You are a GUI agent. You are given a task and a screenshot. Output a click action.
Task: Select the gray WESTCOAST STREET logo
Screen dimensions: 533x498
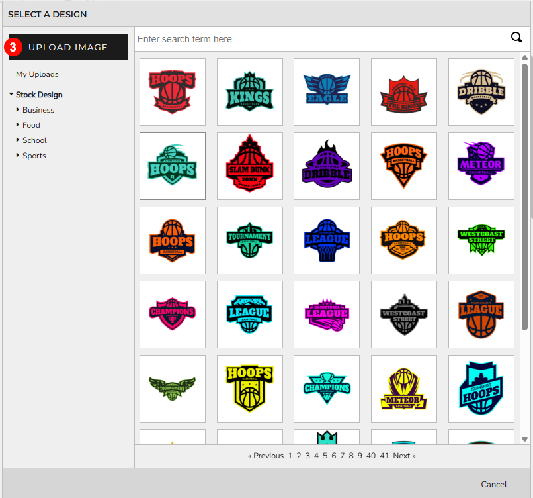(x=404, y=315)
